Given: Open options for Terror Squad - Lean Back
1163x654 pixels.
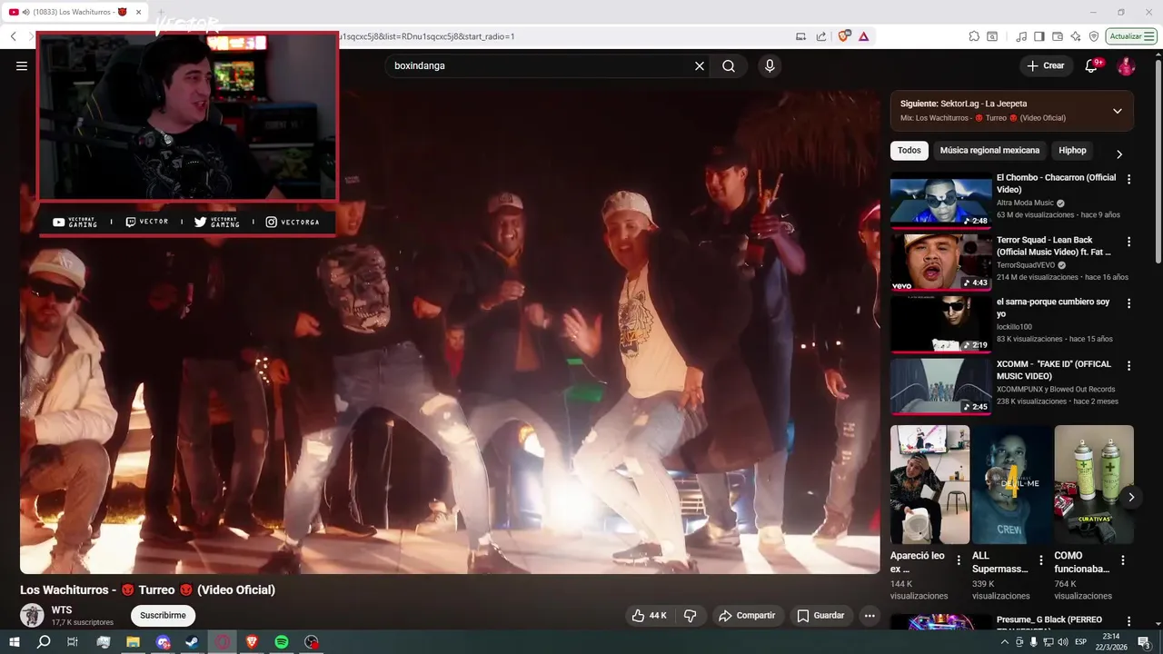Looking at the screenshot, I should click(x=1129, y=242).
